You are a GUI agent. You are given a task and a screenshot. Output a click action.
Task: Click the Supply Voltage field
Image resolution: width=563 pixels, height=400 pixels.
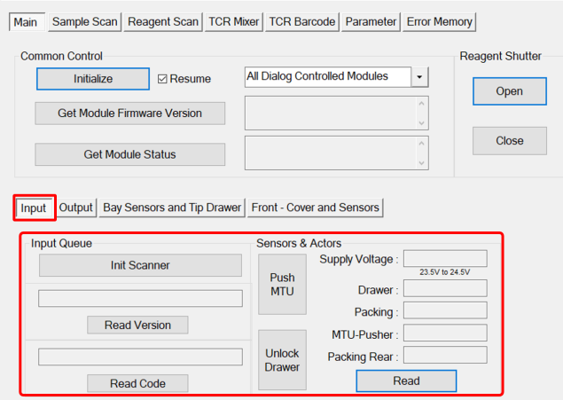coord(445,259)
